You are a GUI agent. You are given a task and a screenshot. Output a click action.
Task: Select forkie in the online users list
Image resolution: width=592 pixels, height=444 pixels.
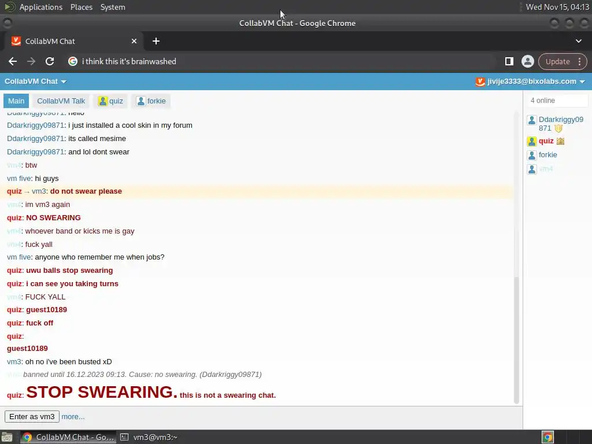(548, 155)
